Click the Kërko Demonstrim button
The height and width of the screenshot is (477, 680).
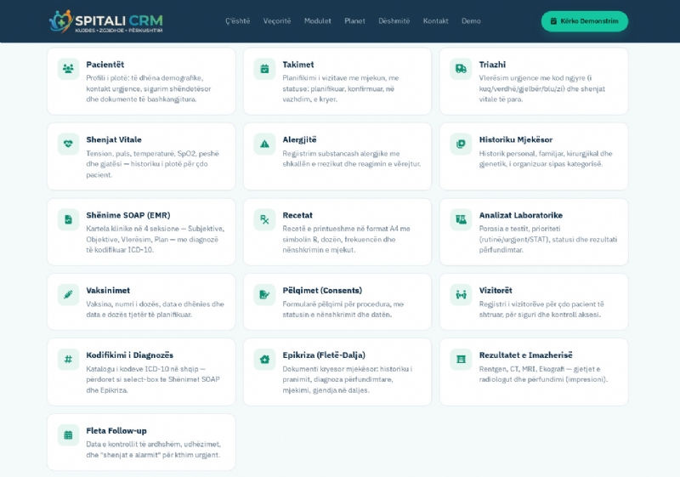[584, 21]
